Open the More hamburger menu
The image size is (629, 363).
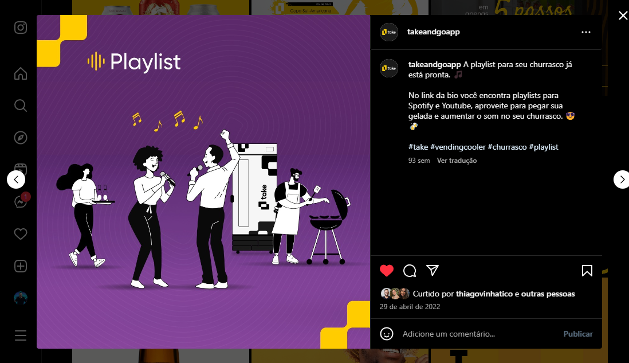click(x=21, y=335)
